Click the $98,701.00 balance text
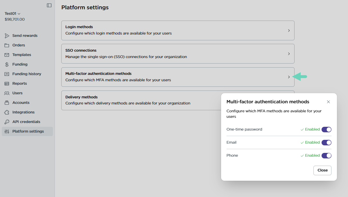The width and height of the screenshot is (348, 197). (15, 19)
